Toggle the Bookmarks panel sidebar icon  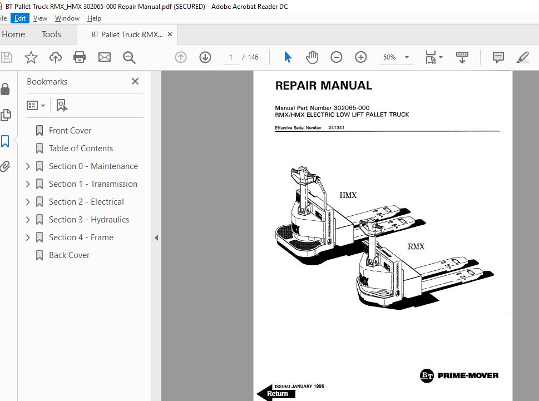(x=6, y=141)
